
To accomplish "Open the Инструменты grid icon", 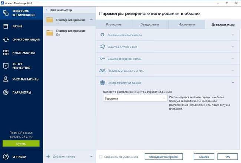I will click(x=6, y=53).
